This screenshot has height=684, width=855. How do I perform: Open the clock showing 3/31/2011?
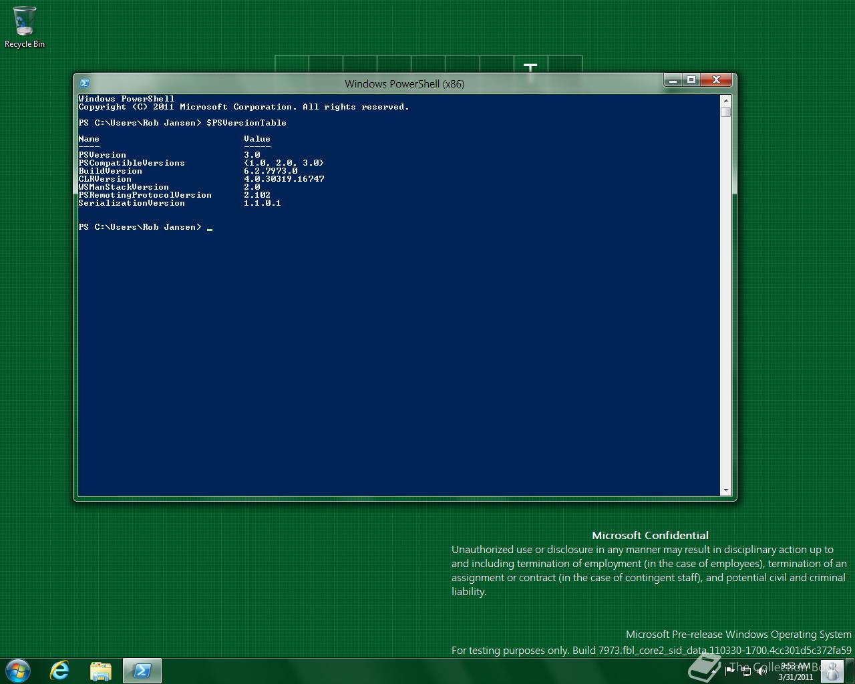795,671
